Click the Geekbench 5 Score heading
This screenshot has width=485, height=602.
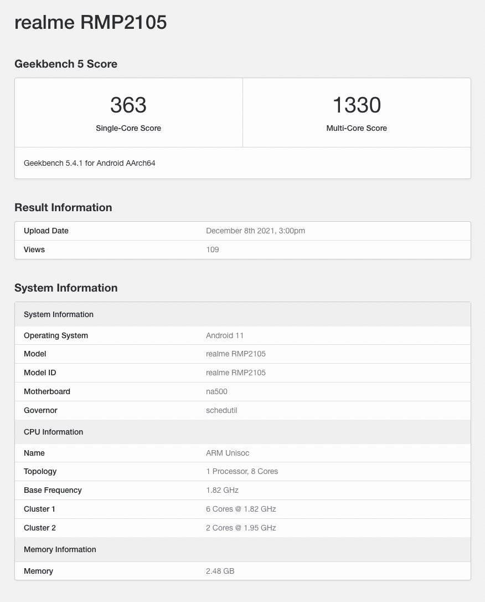click(x=66, y=64)
